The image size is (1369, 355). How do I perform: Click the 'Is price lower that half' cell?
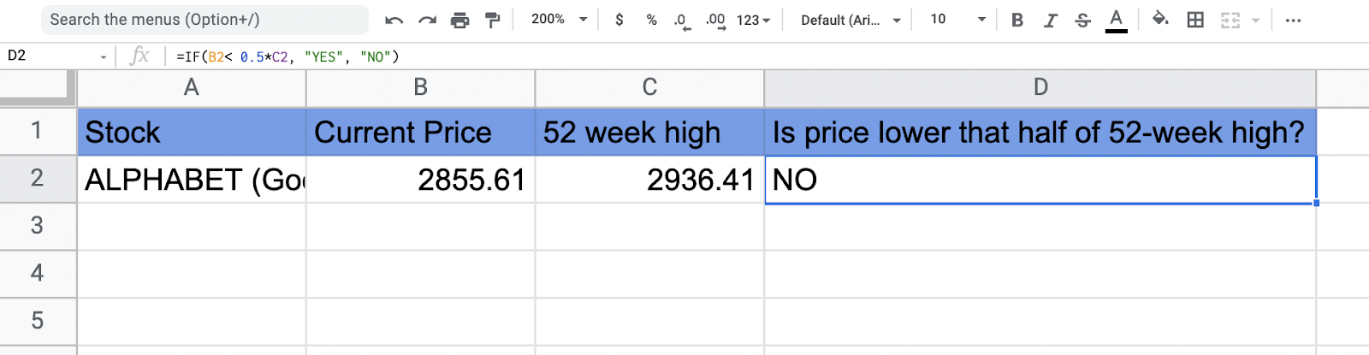1040,132
